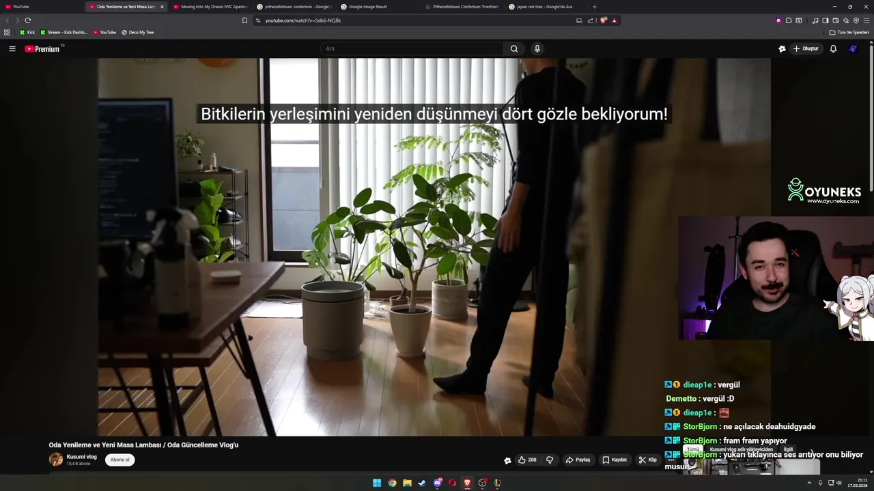Open YouTube notifications bell

click(x=833, y=48)
